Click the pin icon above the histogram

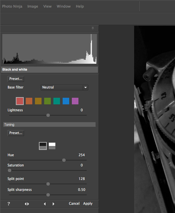(93, 28)
